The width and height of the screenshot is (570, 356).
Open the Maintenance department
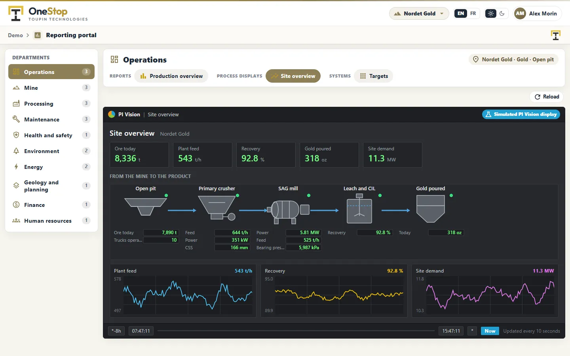pyautogui.click(x=51, y=119)
